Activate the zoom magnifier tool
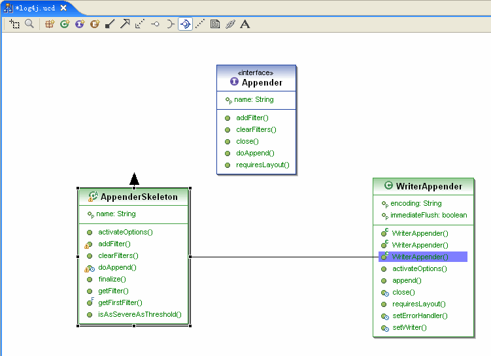Viewport: 491px width, 356px height. (29, 24)
